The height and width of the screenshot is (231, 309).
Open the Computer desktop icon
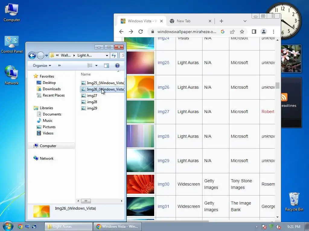pos(12,13)
